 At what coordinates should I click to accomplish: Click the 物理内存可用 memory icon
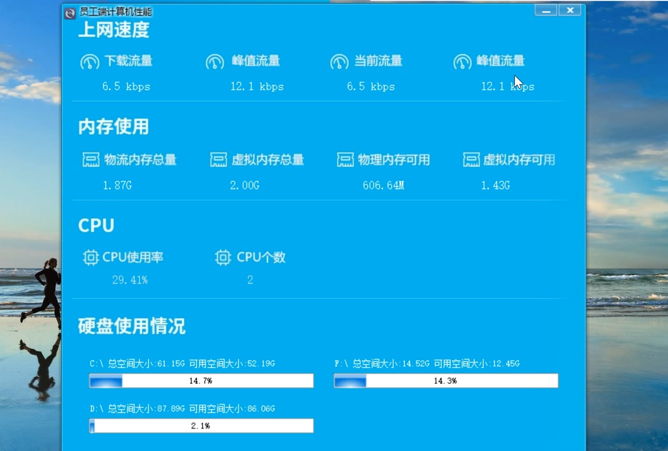(345, 159)
